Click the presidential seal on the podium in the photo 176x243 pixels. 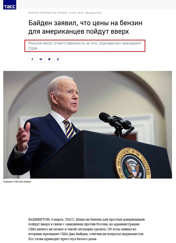(x=133, y=163)
